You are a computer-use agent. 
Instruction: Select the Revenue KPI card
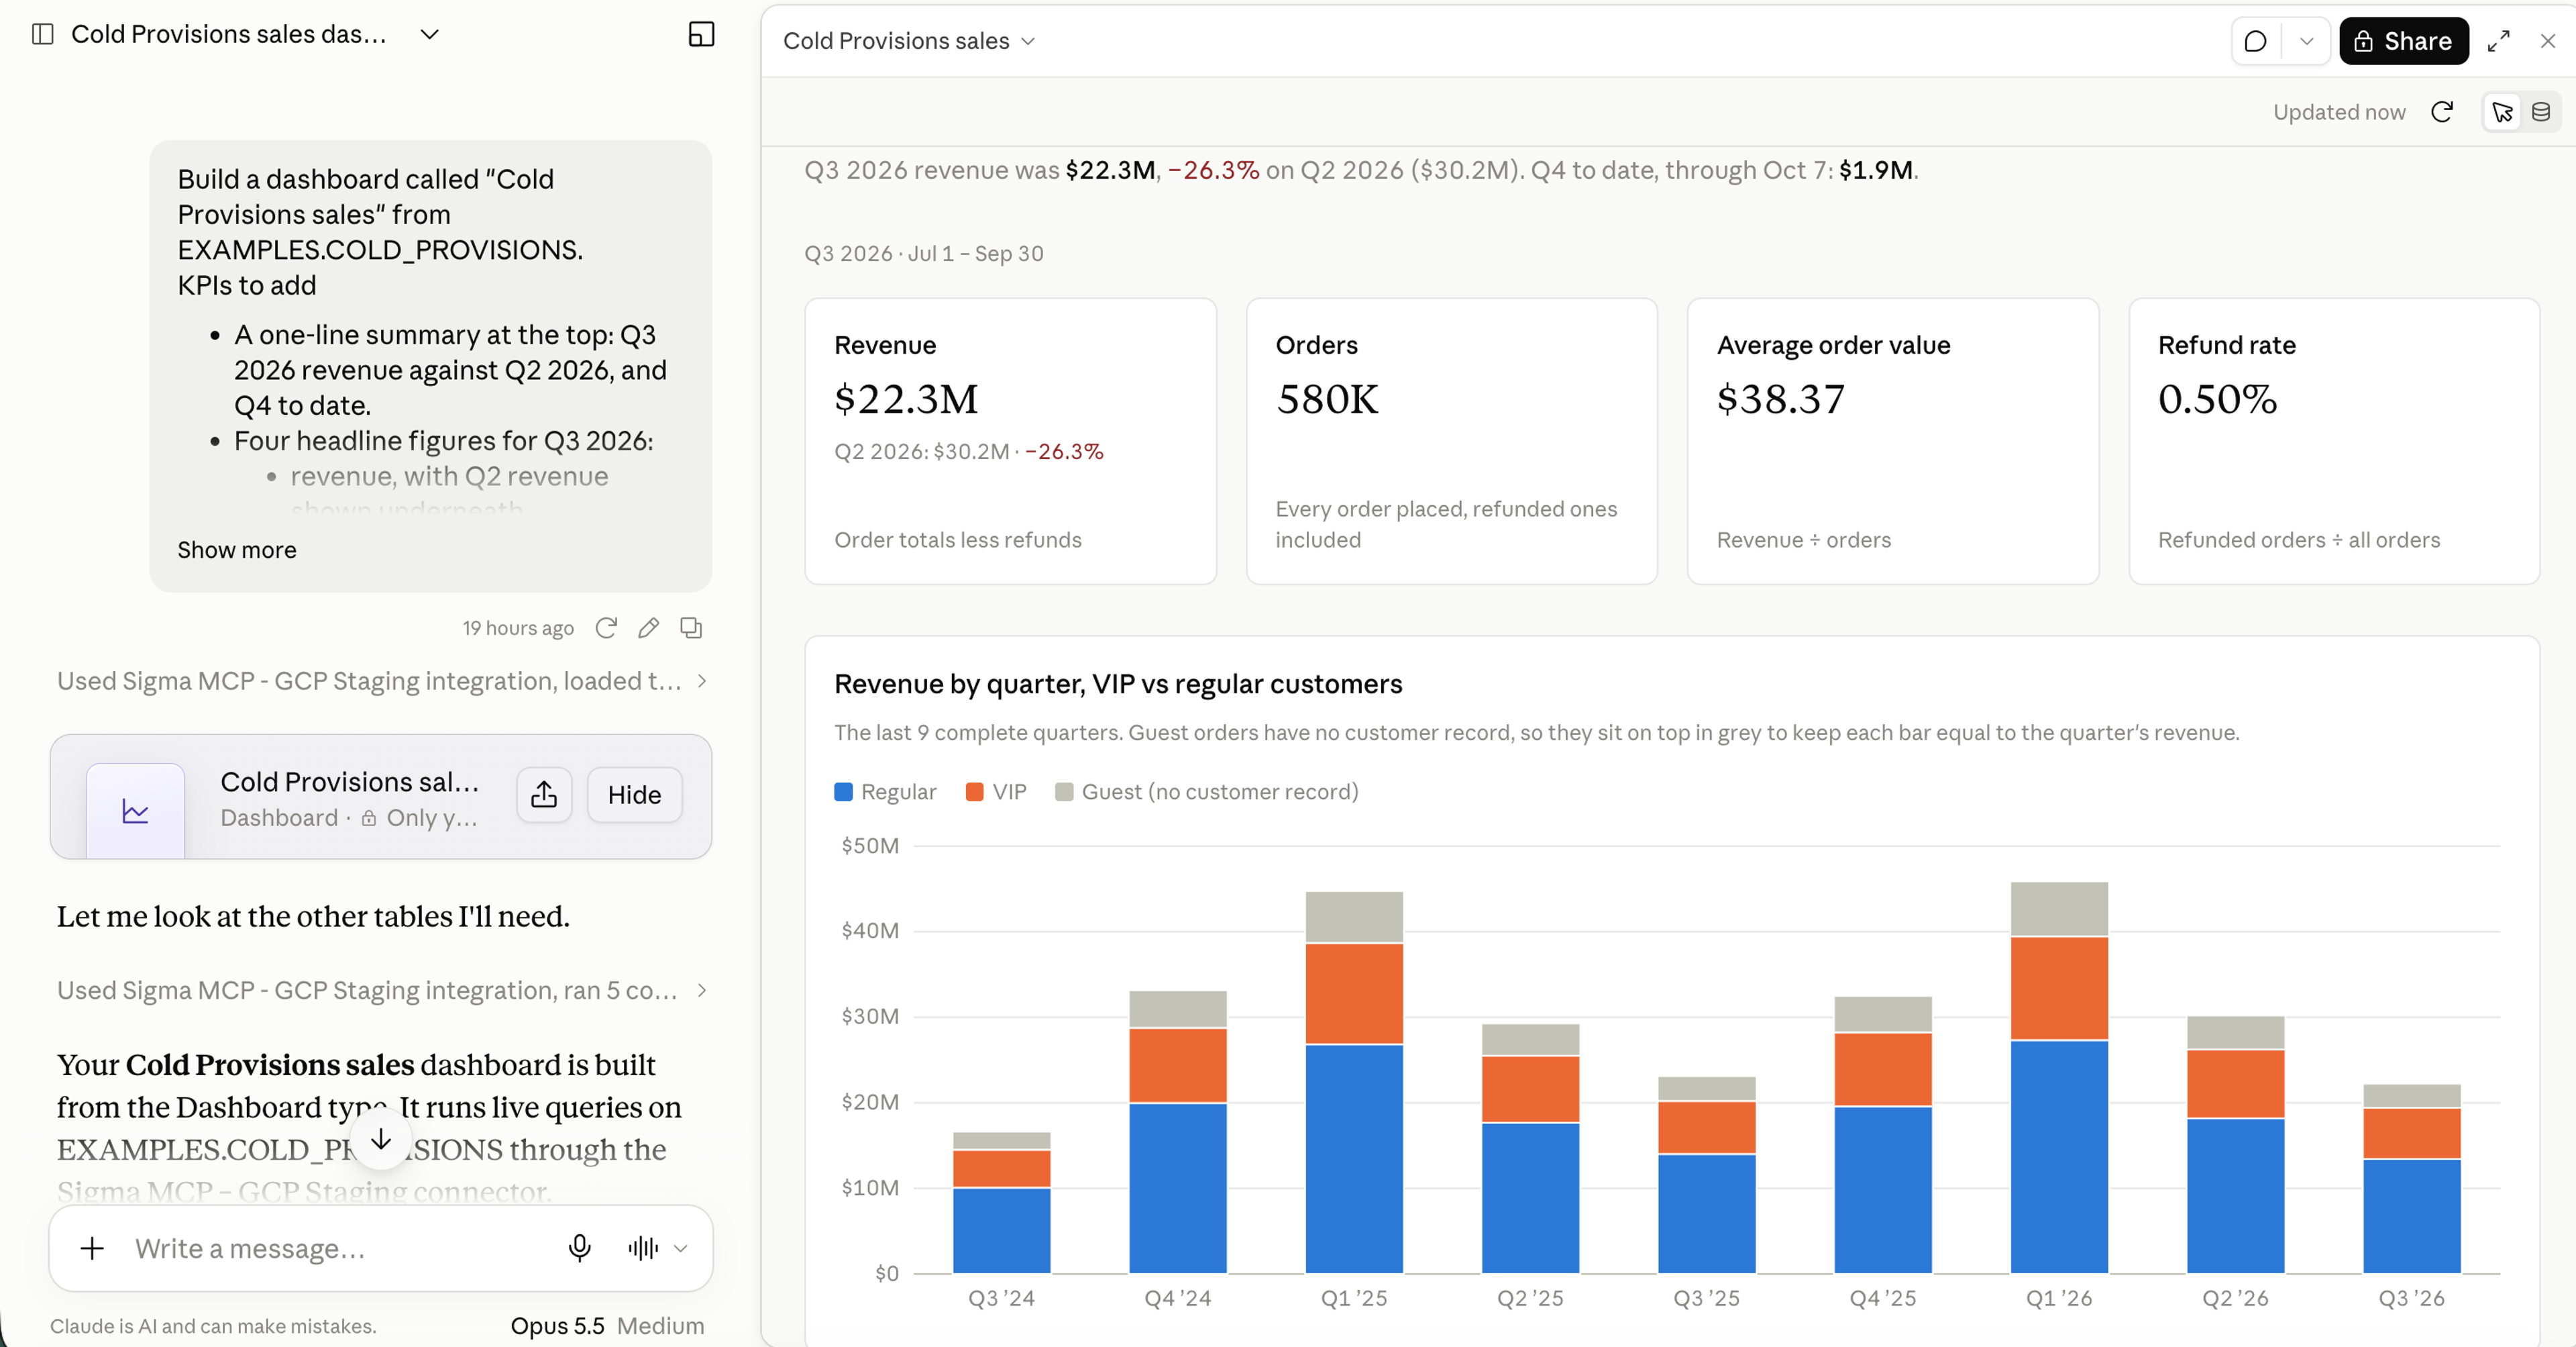click(1010, 442)
